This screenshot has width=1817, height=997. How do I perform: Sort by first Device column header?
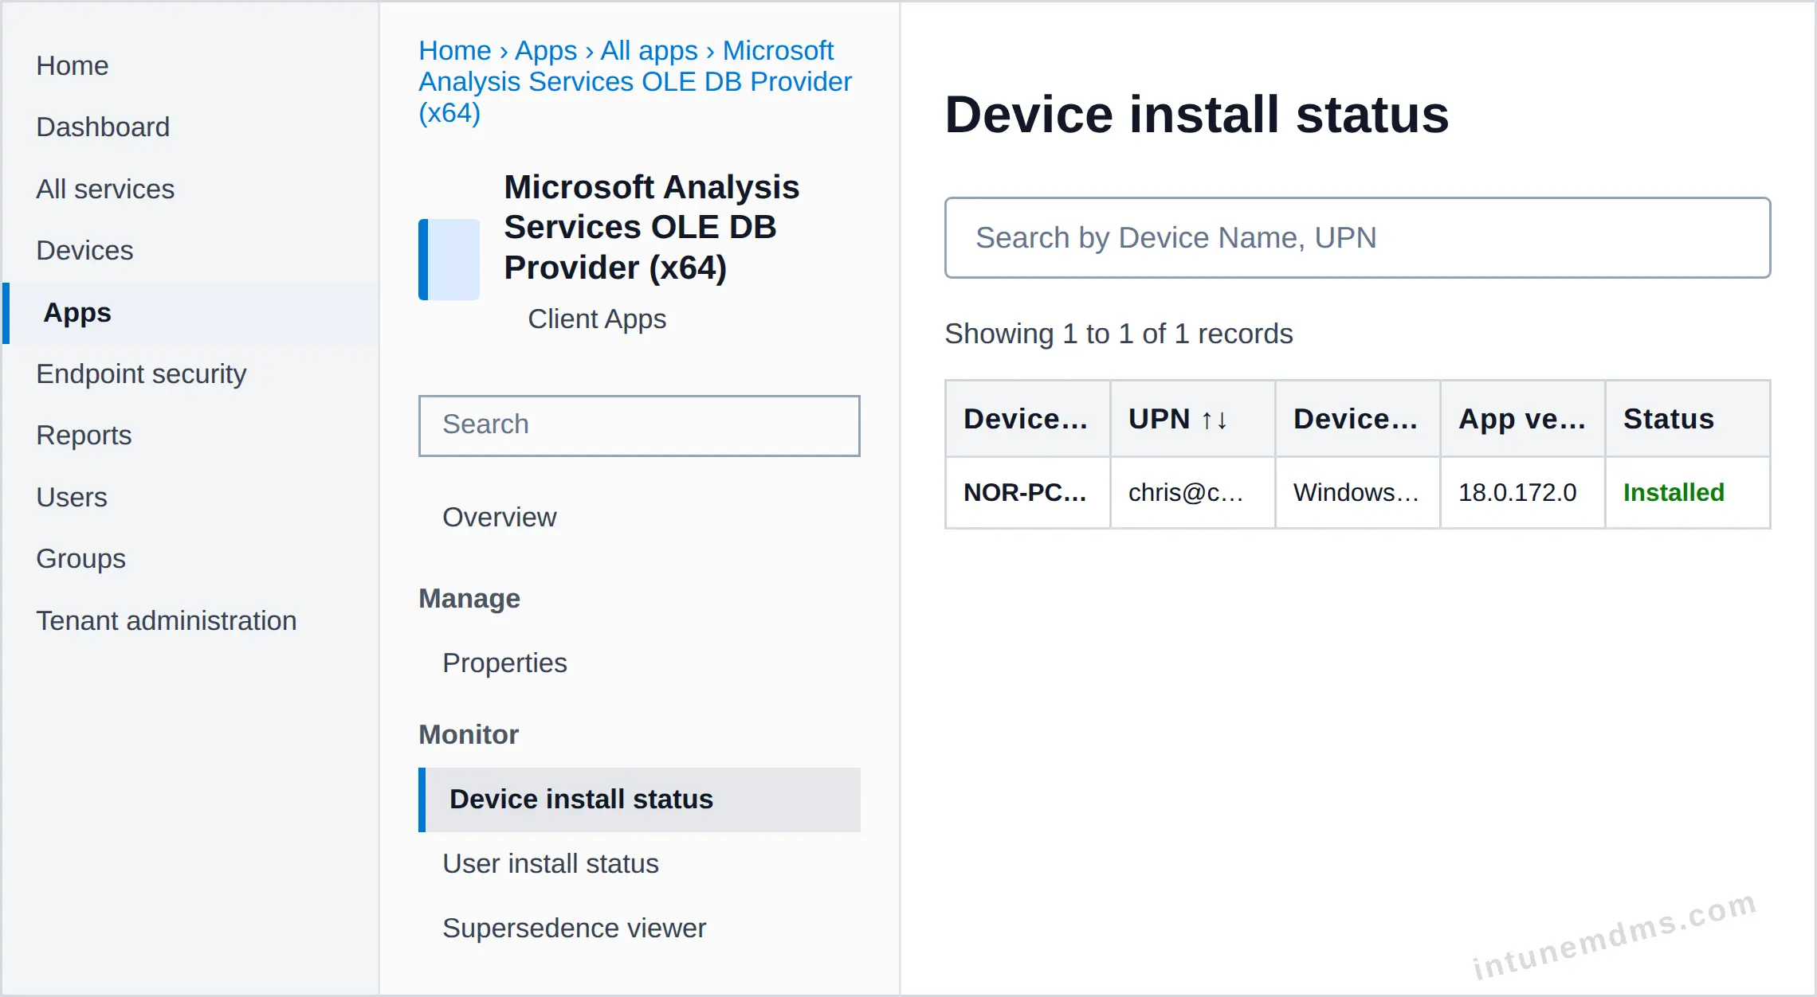(1028, 419)
